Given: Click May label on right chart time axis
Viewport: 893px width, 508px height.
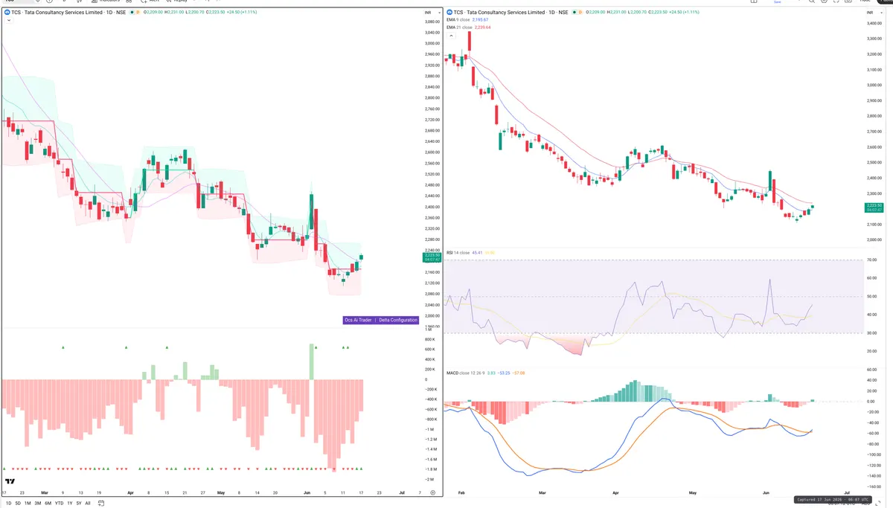Looking at the screenshot, I should [x=693, y=492].
